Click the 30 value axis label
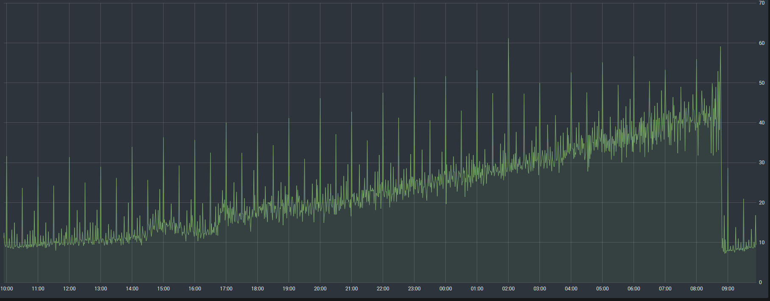The image size is (770, 301). click(x=762, y=163)
